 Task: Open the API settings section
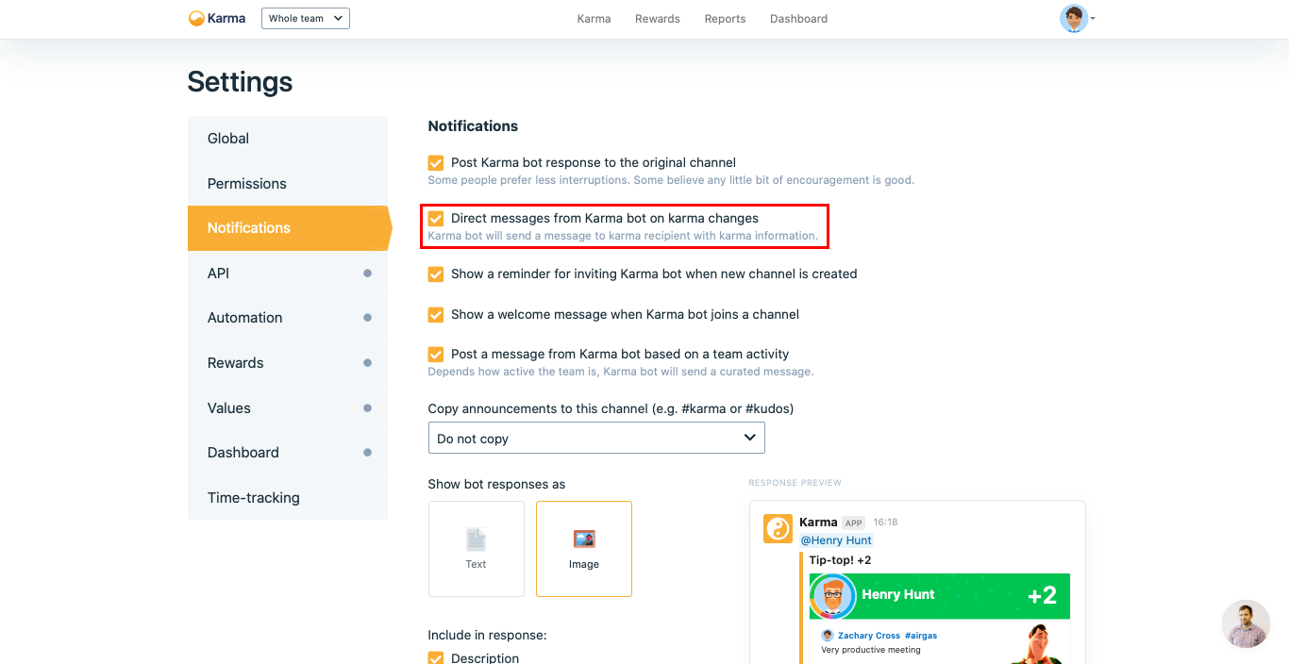pos(288,274)
